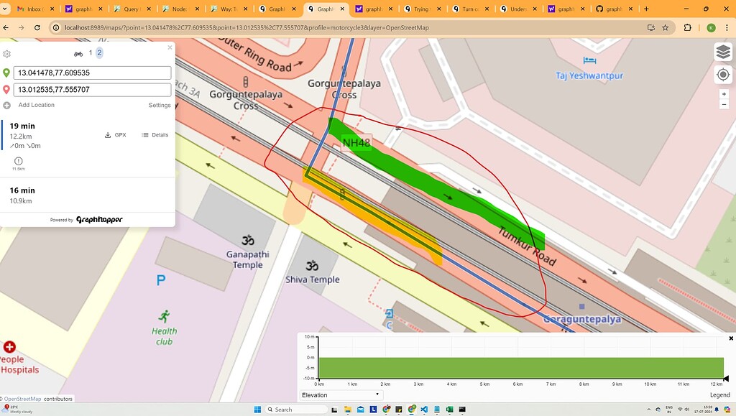The width and height of the screenshot is (736, 416).
Task: Click the green start marker pin icon
Action: click(6, 73)
